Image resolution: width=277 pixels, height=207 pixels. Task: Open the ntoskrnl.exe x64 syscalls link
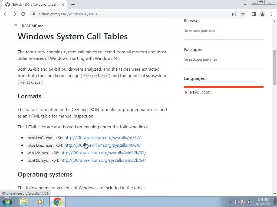point(103,145)
